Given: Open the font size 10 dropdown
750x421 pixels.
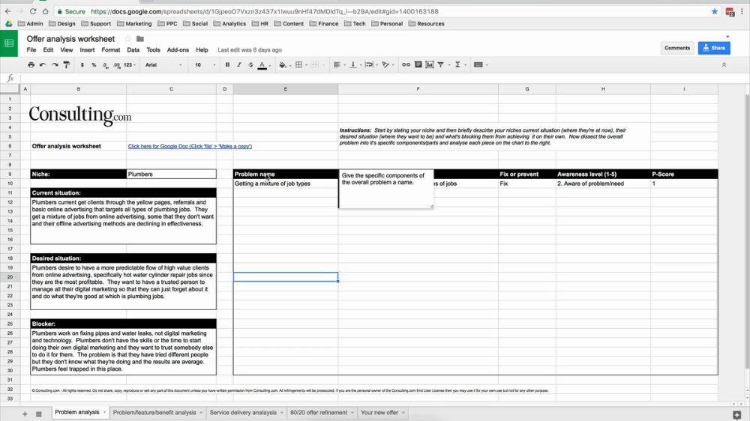Looking at the screenshot, I should (x=205, y=64).
